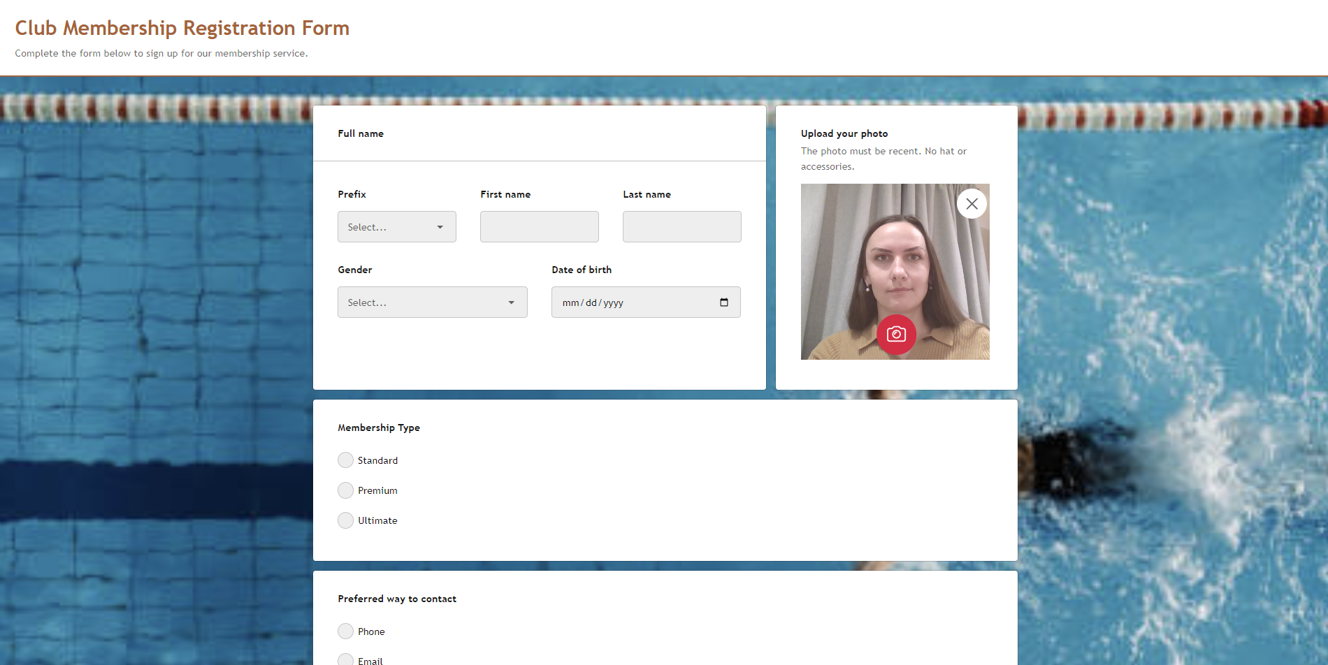Focus the Last name input box

[x=681, y=226]
